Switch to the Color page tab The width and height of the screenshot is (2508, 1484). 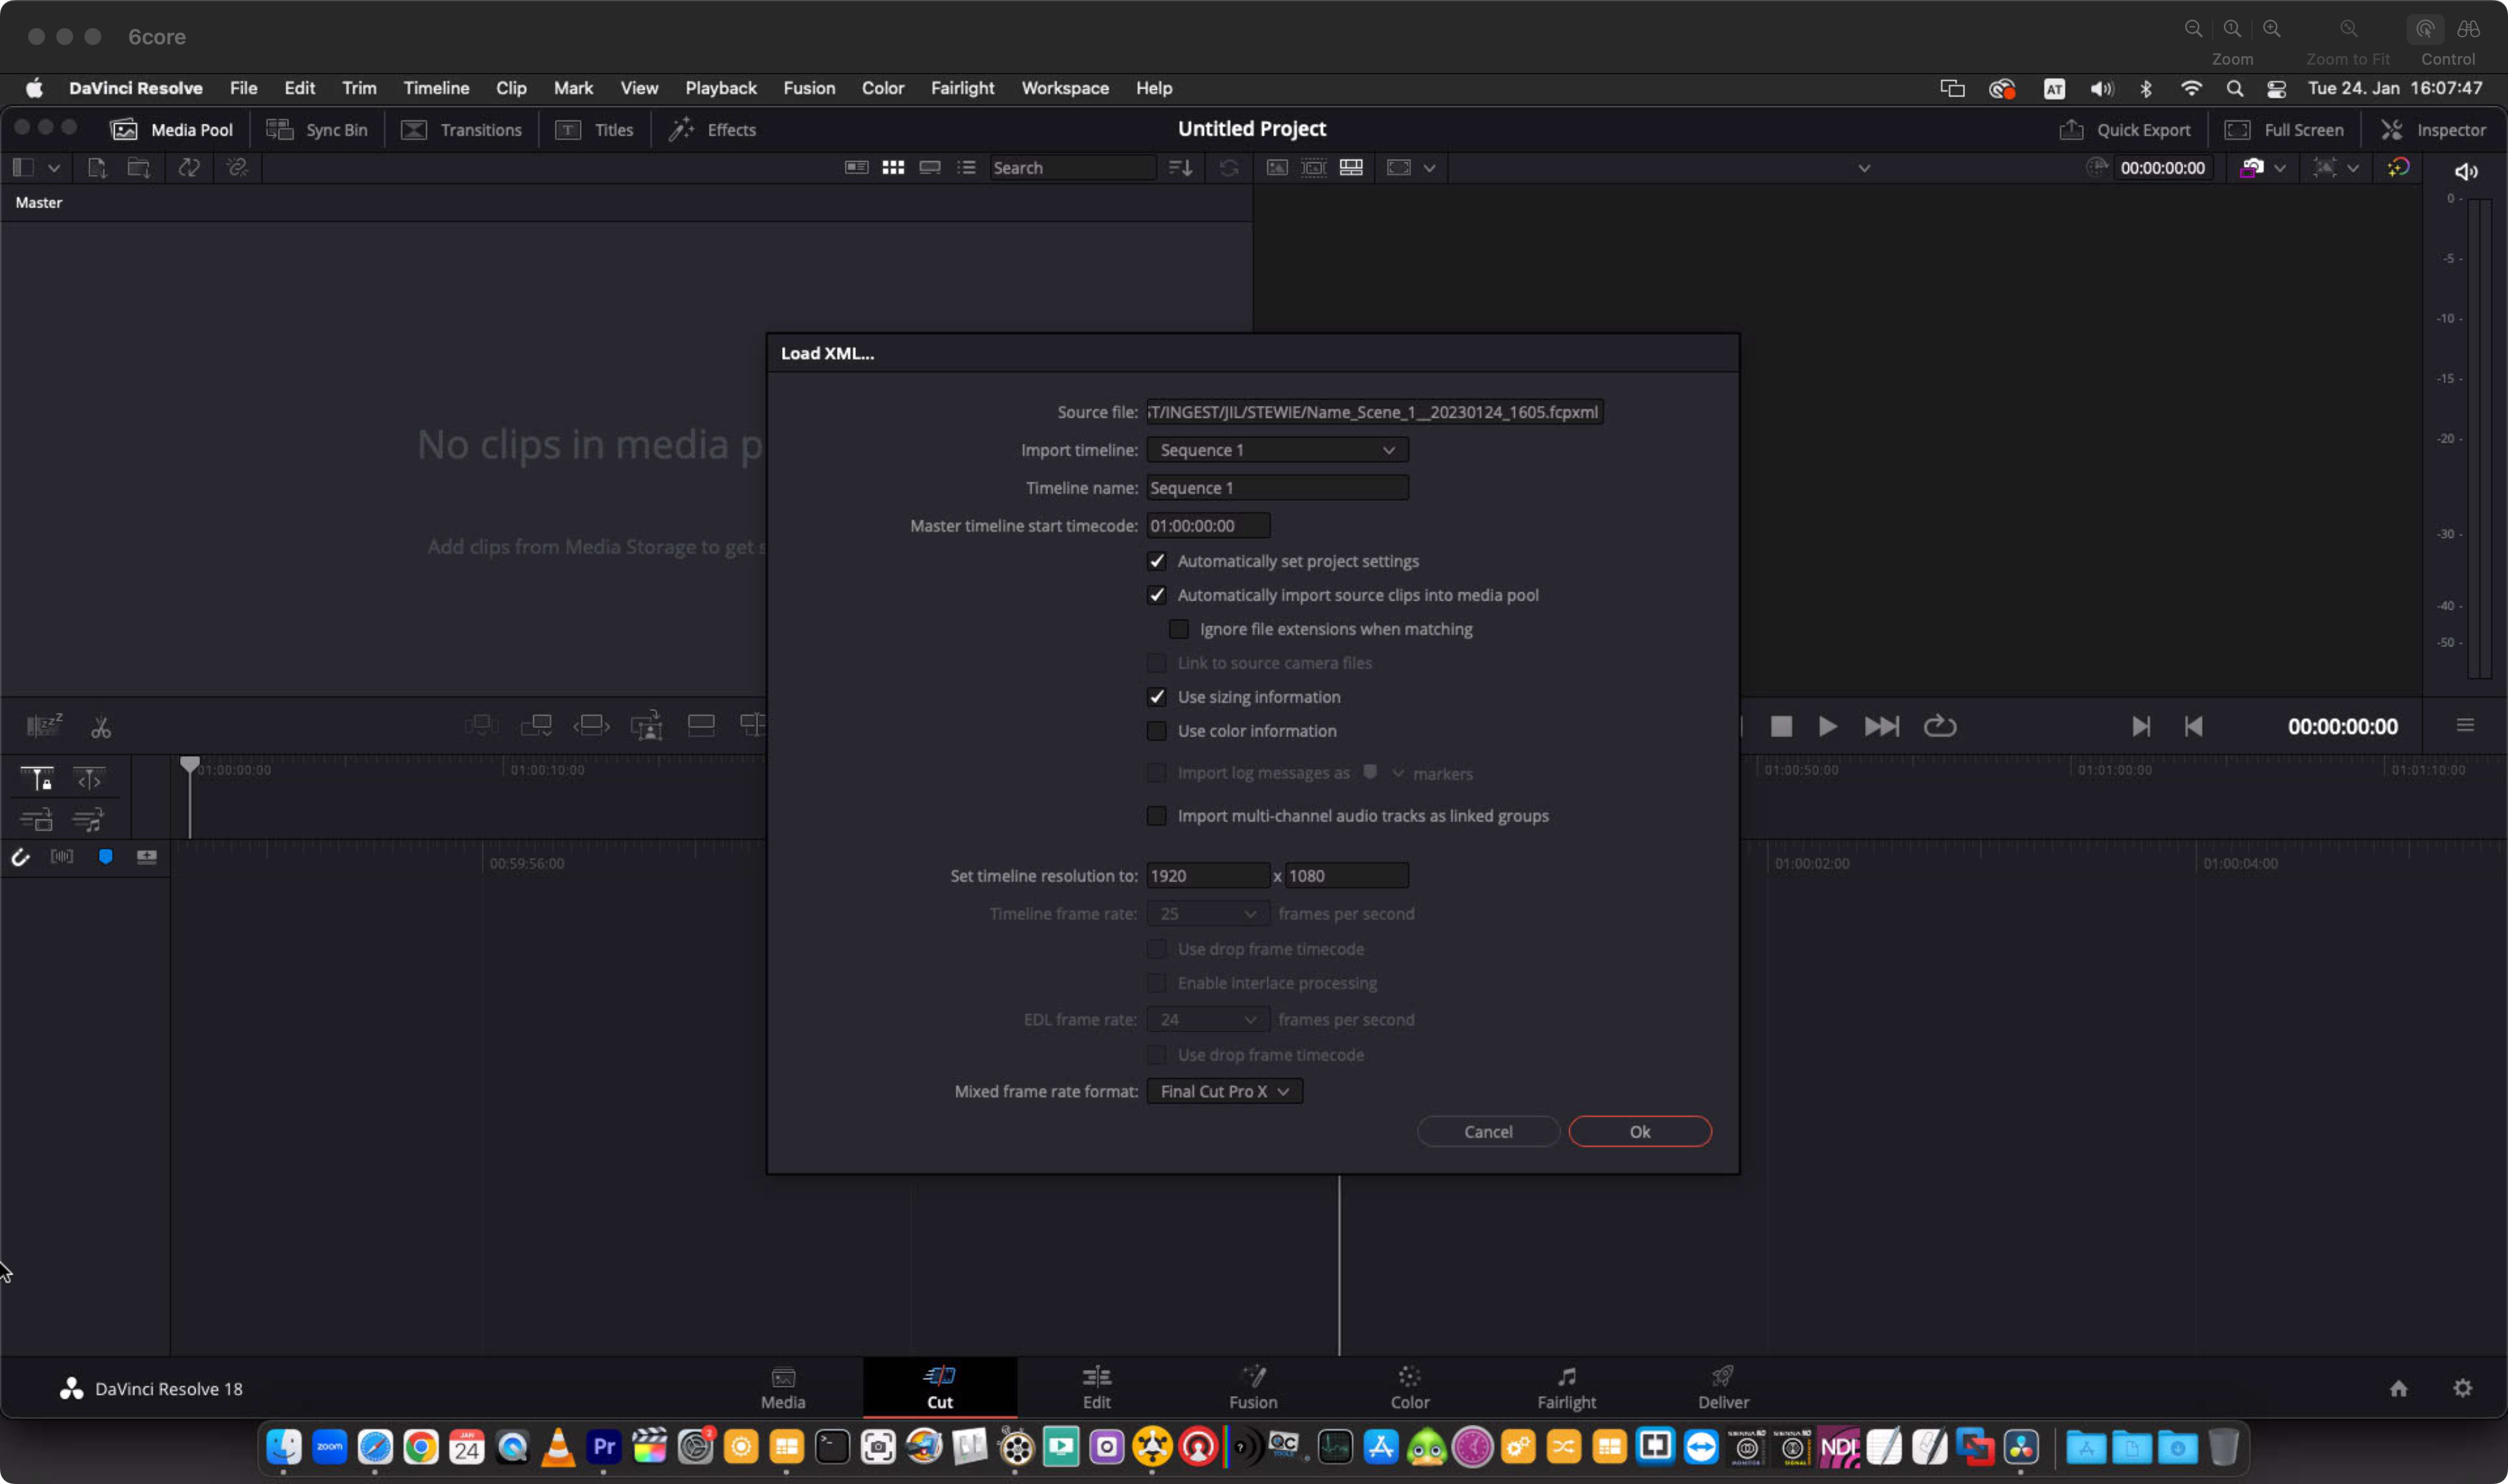pos(1409,1387)
